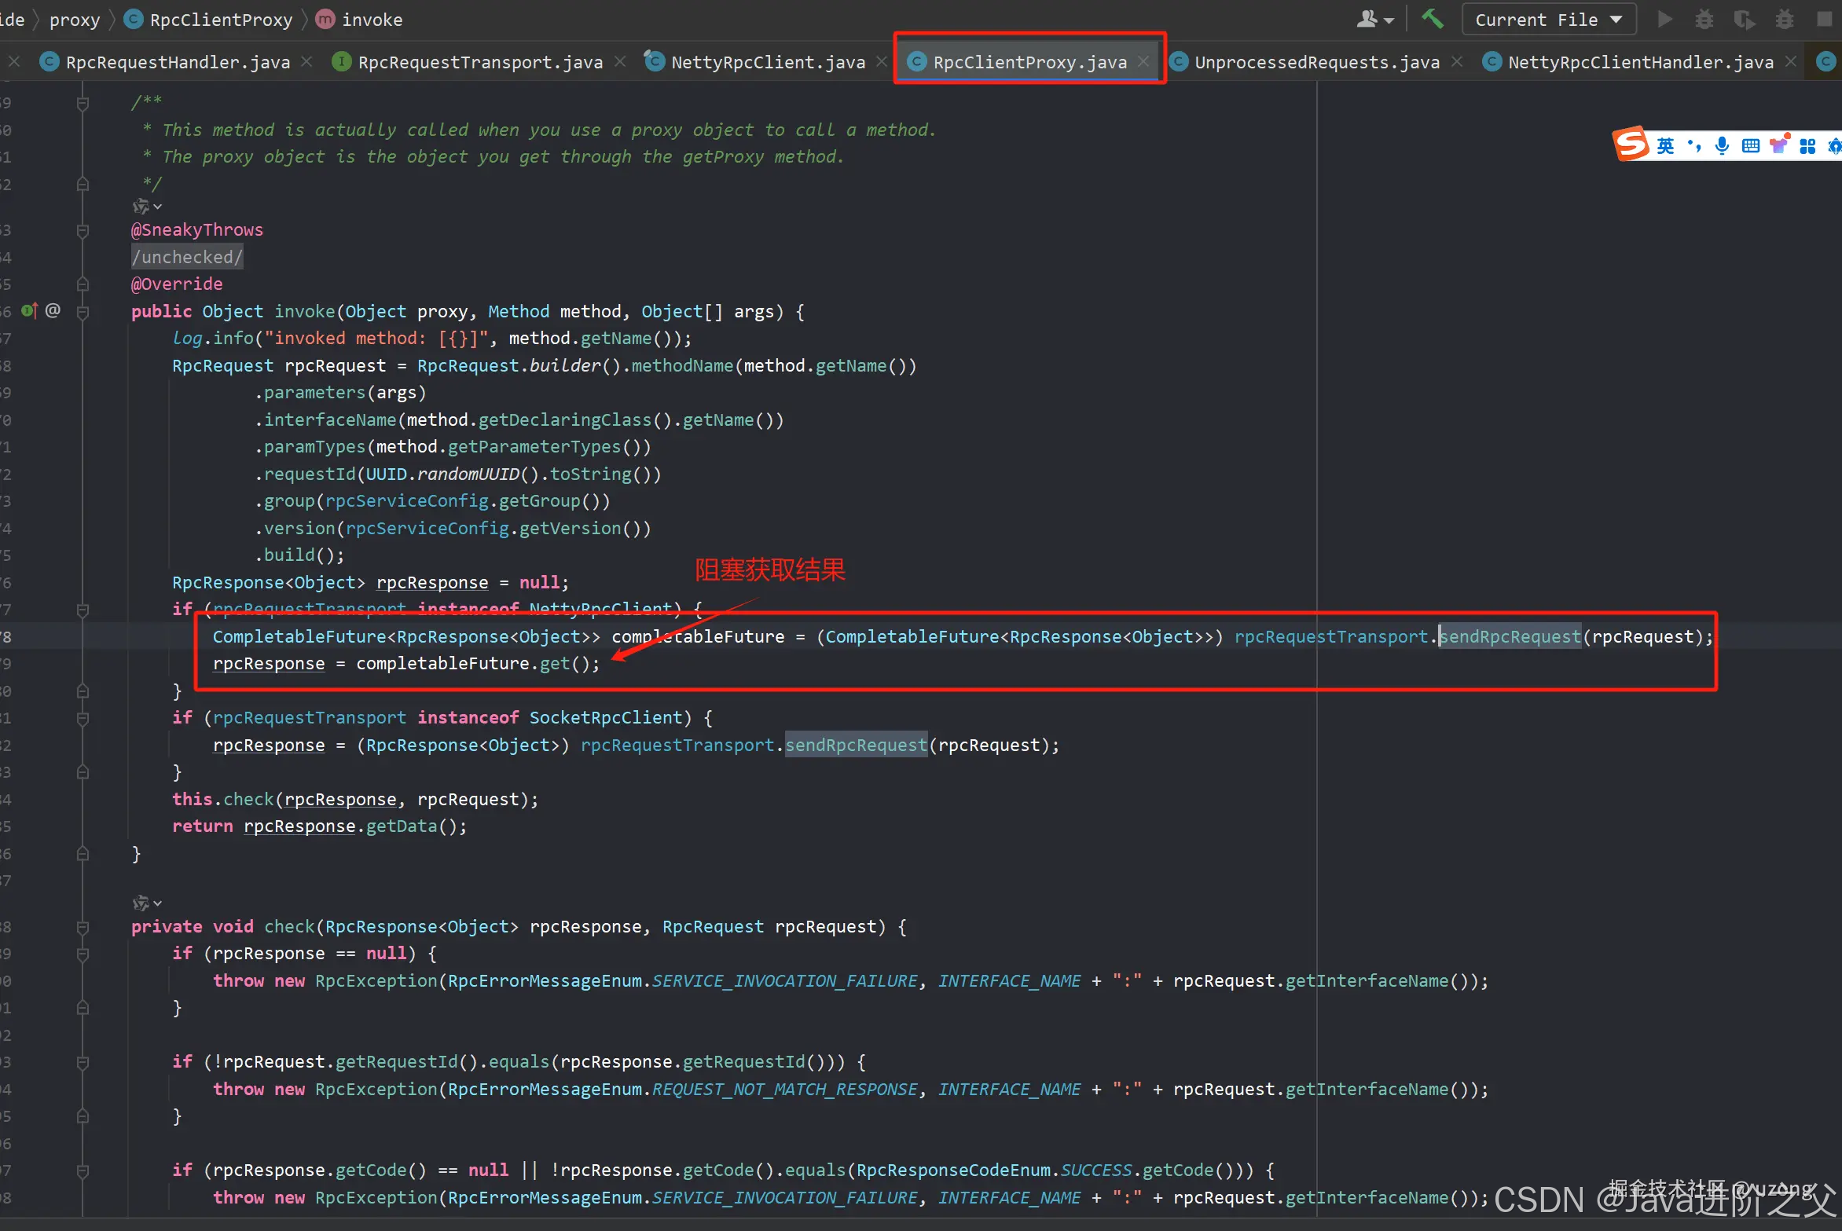Click the Run with Coverage shield icon
Screen dimensions: 1842x1231
(1744, 19)
